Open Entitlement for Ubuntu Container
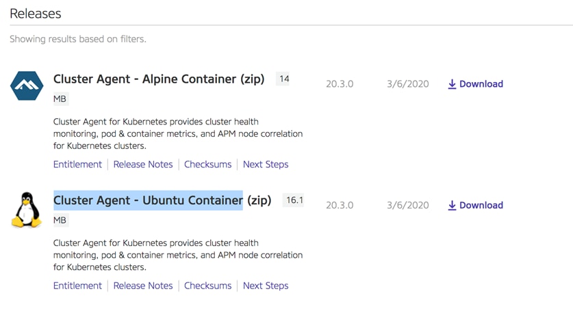This screenshot has height=309, width=573. (77, 286)
